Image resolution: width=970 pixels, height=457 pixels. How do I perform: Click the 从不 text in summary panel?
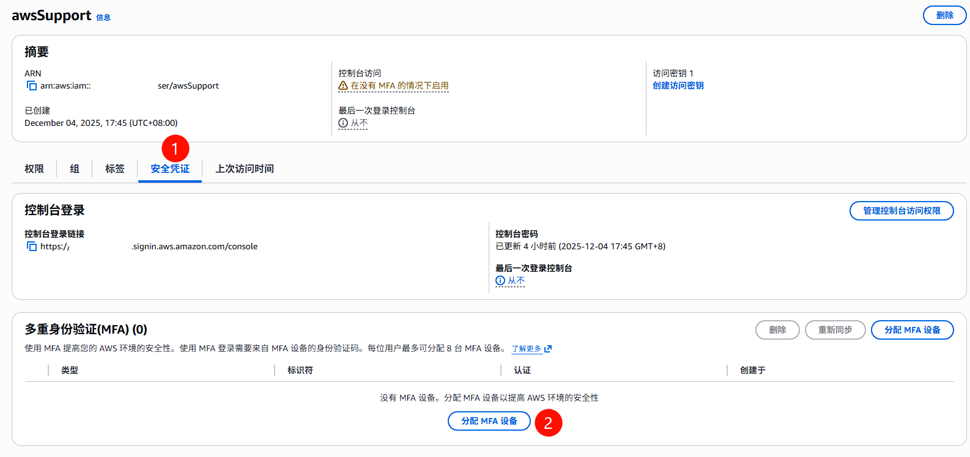(359, 123)
